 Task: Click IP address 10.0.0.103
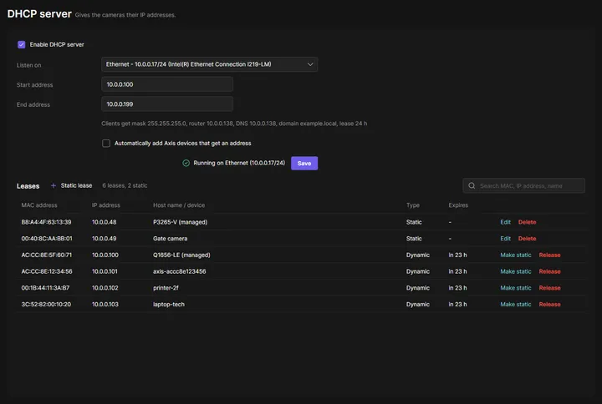(105, 305)
